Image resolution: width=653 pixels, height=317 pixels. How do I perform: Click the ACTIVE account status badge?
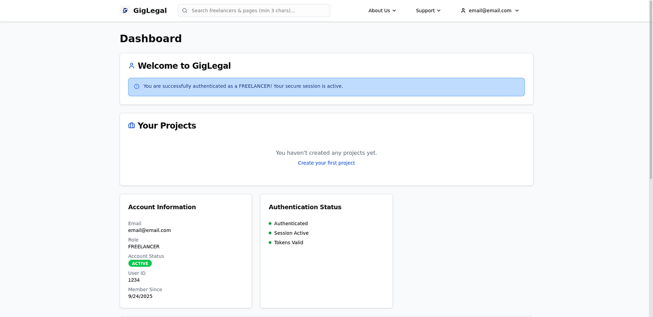(x=139, y=263)
